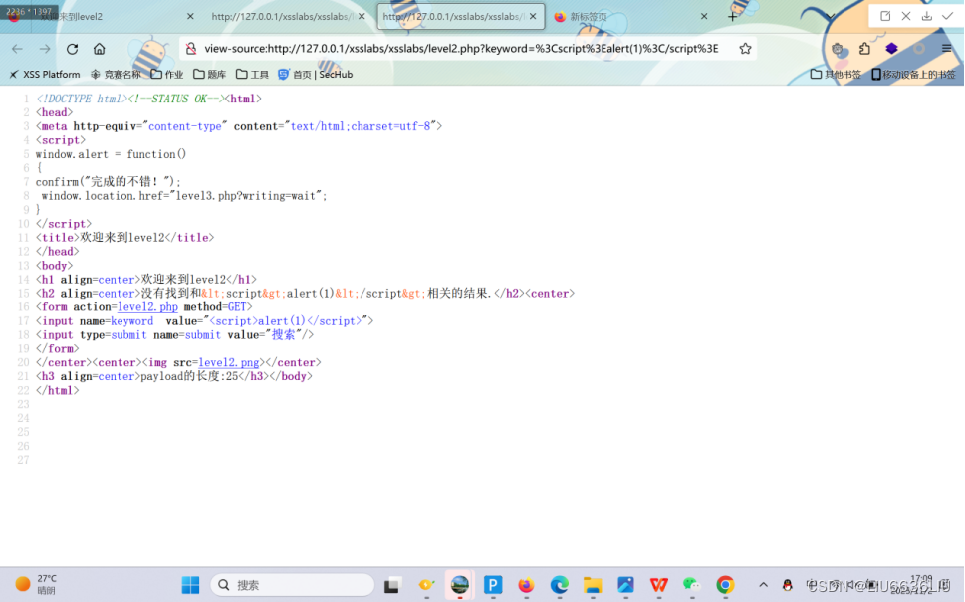Open the WPS Office taskbar icon

coord(658,585)
